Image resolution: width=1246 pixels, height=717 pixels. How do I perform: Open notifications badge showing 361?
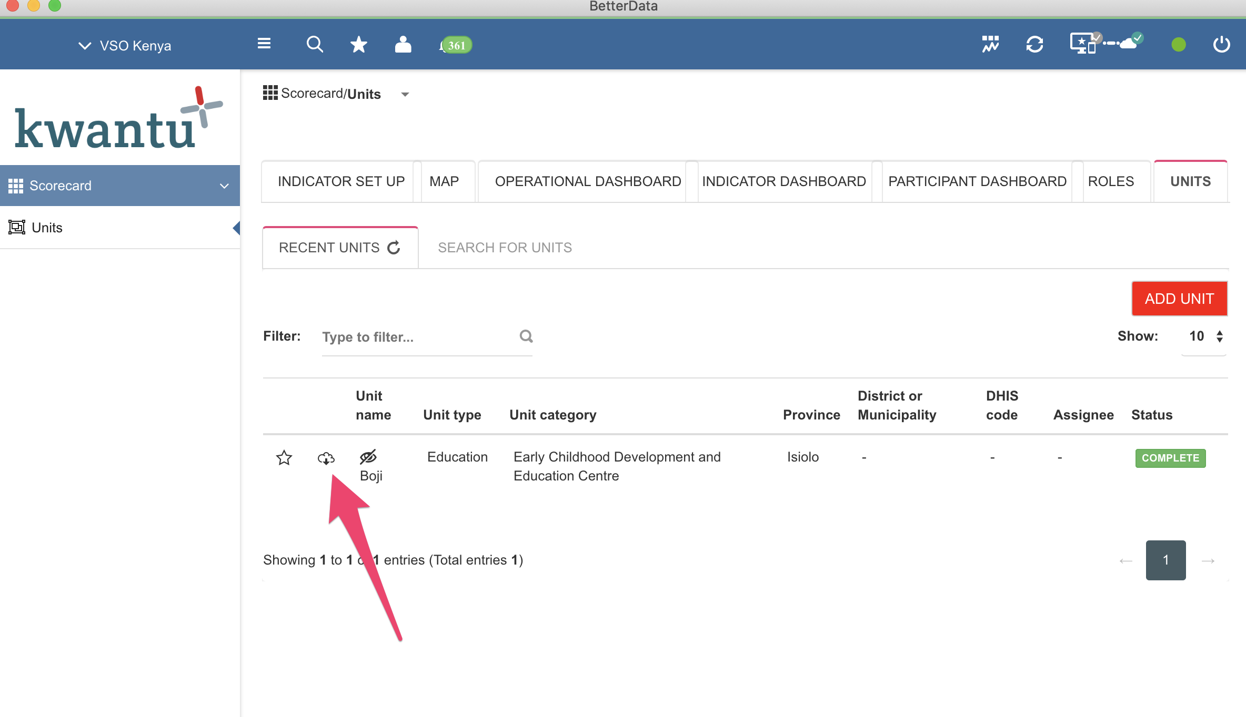click(x=456, y=45)
